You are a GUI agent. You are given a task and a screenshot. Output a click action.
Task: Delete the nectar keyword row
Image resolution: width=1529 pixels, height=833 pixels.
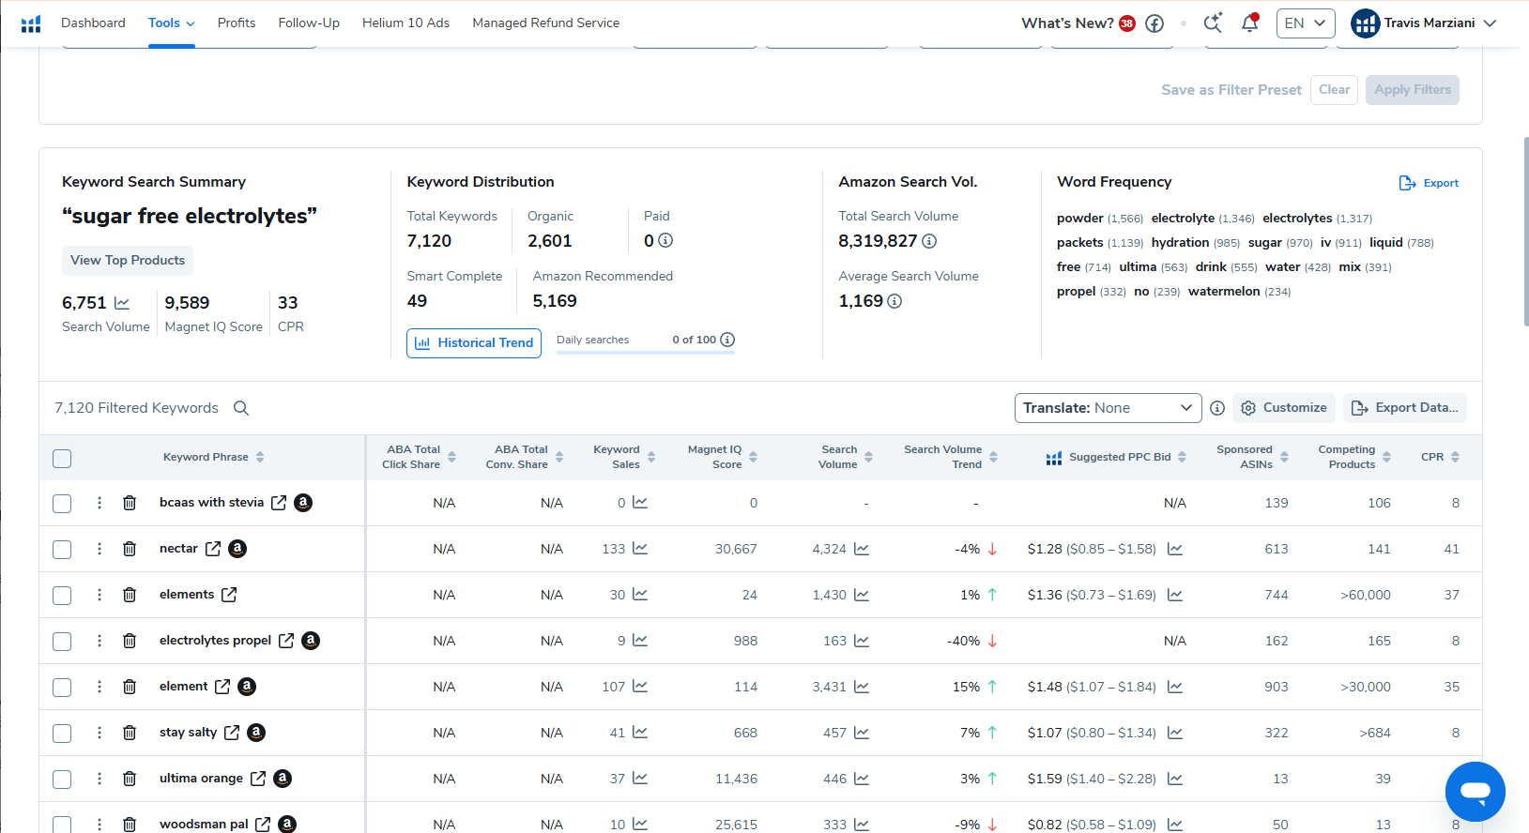[x=130, y=549]
